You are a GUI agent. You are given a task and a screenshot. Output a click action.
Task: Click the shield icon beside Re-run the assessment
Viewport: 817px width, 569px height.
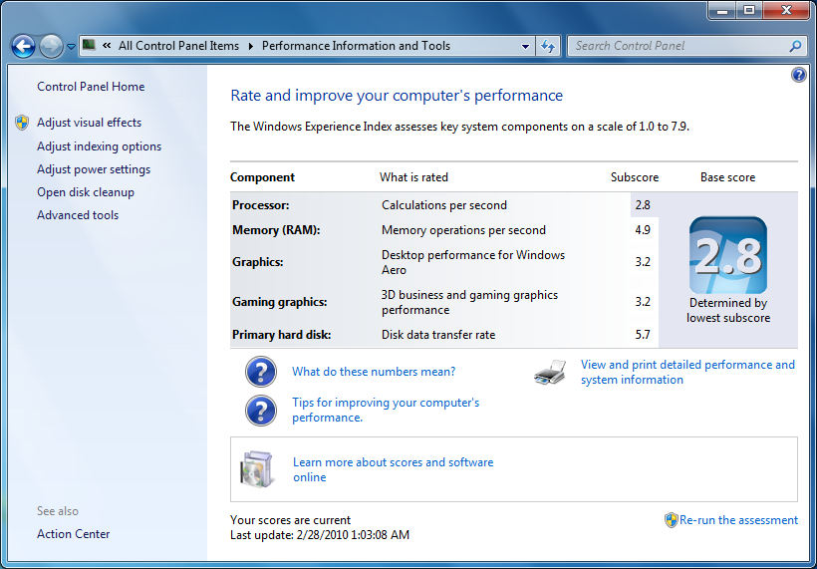click(x=672, y=520)
